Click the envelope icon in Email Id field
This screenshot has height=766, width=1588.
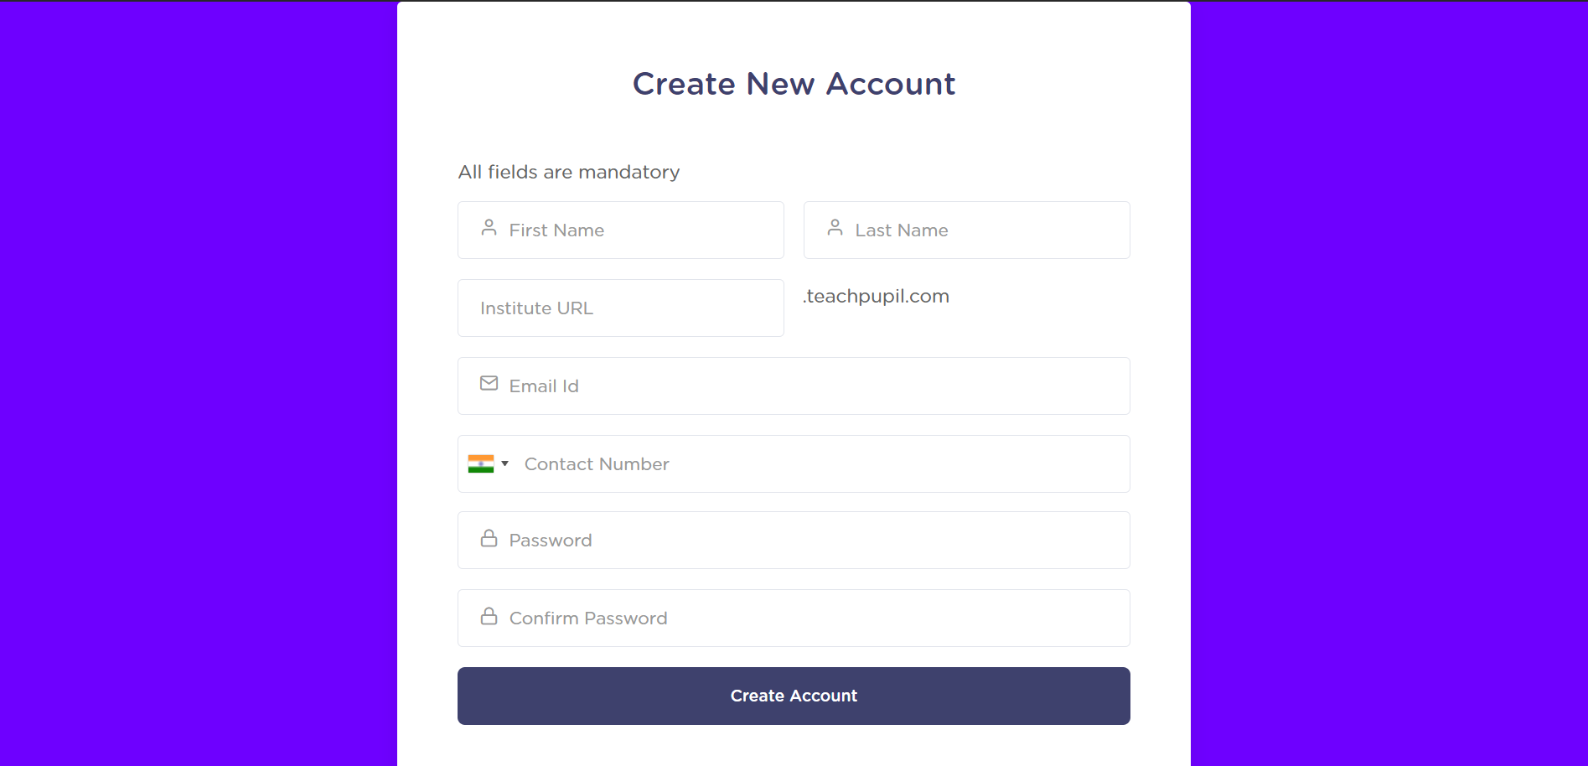pyautogui.click(x=489, y=384)
